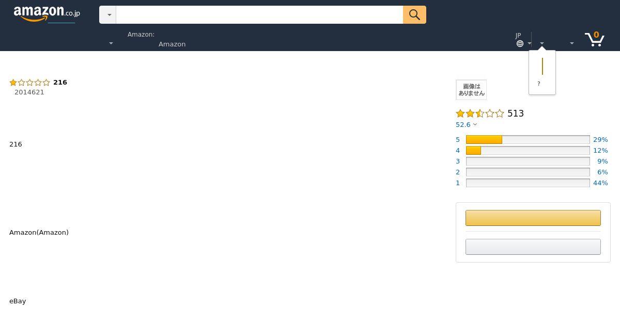Screen dimensions: 620x325
Task: Click the gray button below the yellow button
Action: [533, 247]
